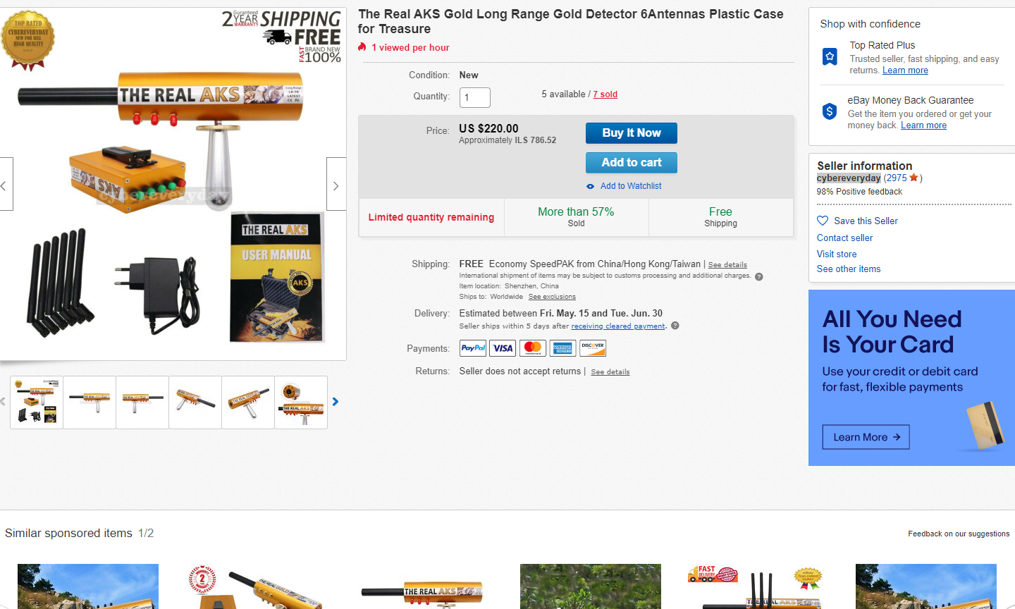The image size is (1015, 609).
Task: Focus the Quantity input field
Action: pos(475,97)
